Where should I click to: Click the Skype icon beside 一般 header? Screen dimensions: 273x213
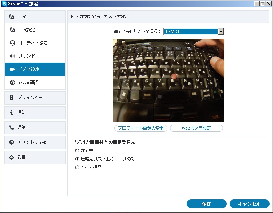point(11,17)
